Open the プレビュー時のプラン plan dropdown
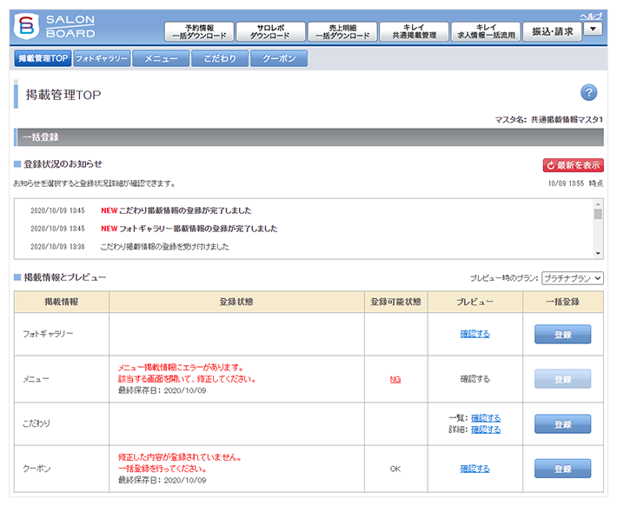 [572, 278]
